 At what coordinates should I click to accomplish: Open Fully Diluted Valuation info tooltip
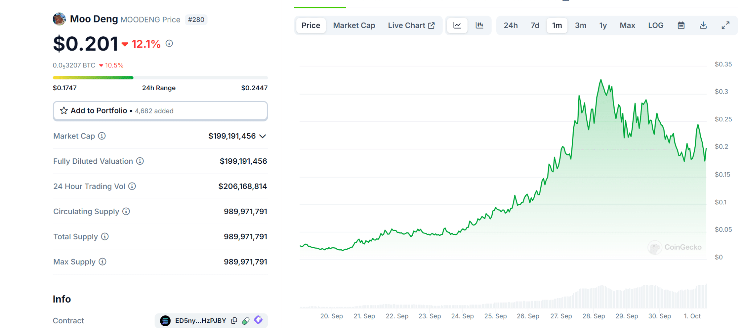point(140,161)
